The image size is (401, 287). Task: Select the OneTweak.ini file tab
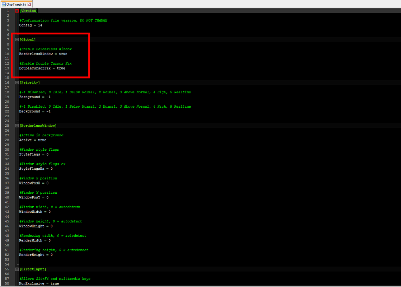pyautogui.click(x=16, y=4)
